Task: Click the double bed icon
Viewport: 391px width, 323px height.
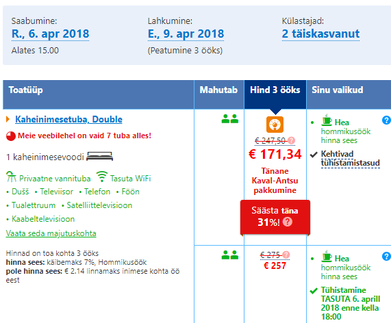Action: [x=99, y=157]
